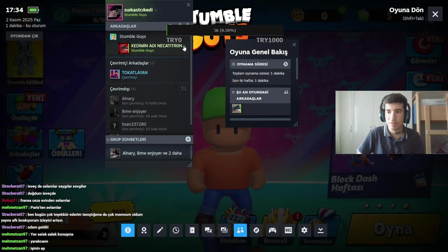Toggle the friends list icon in toolbar
This screenshot has width=448, height=252.
point(240,230)
